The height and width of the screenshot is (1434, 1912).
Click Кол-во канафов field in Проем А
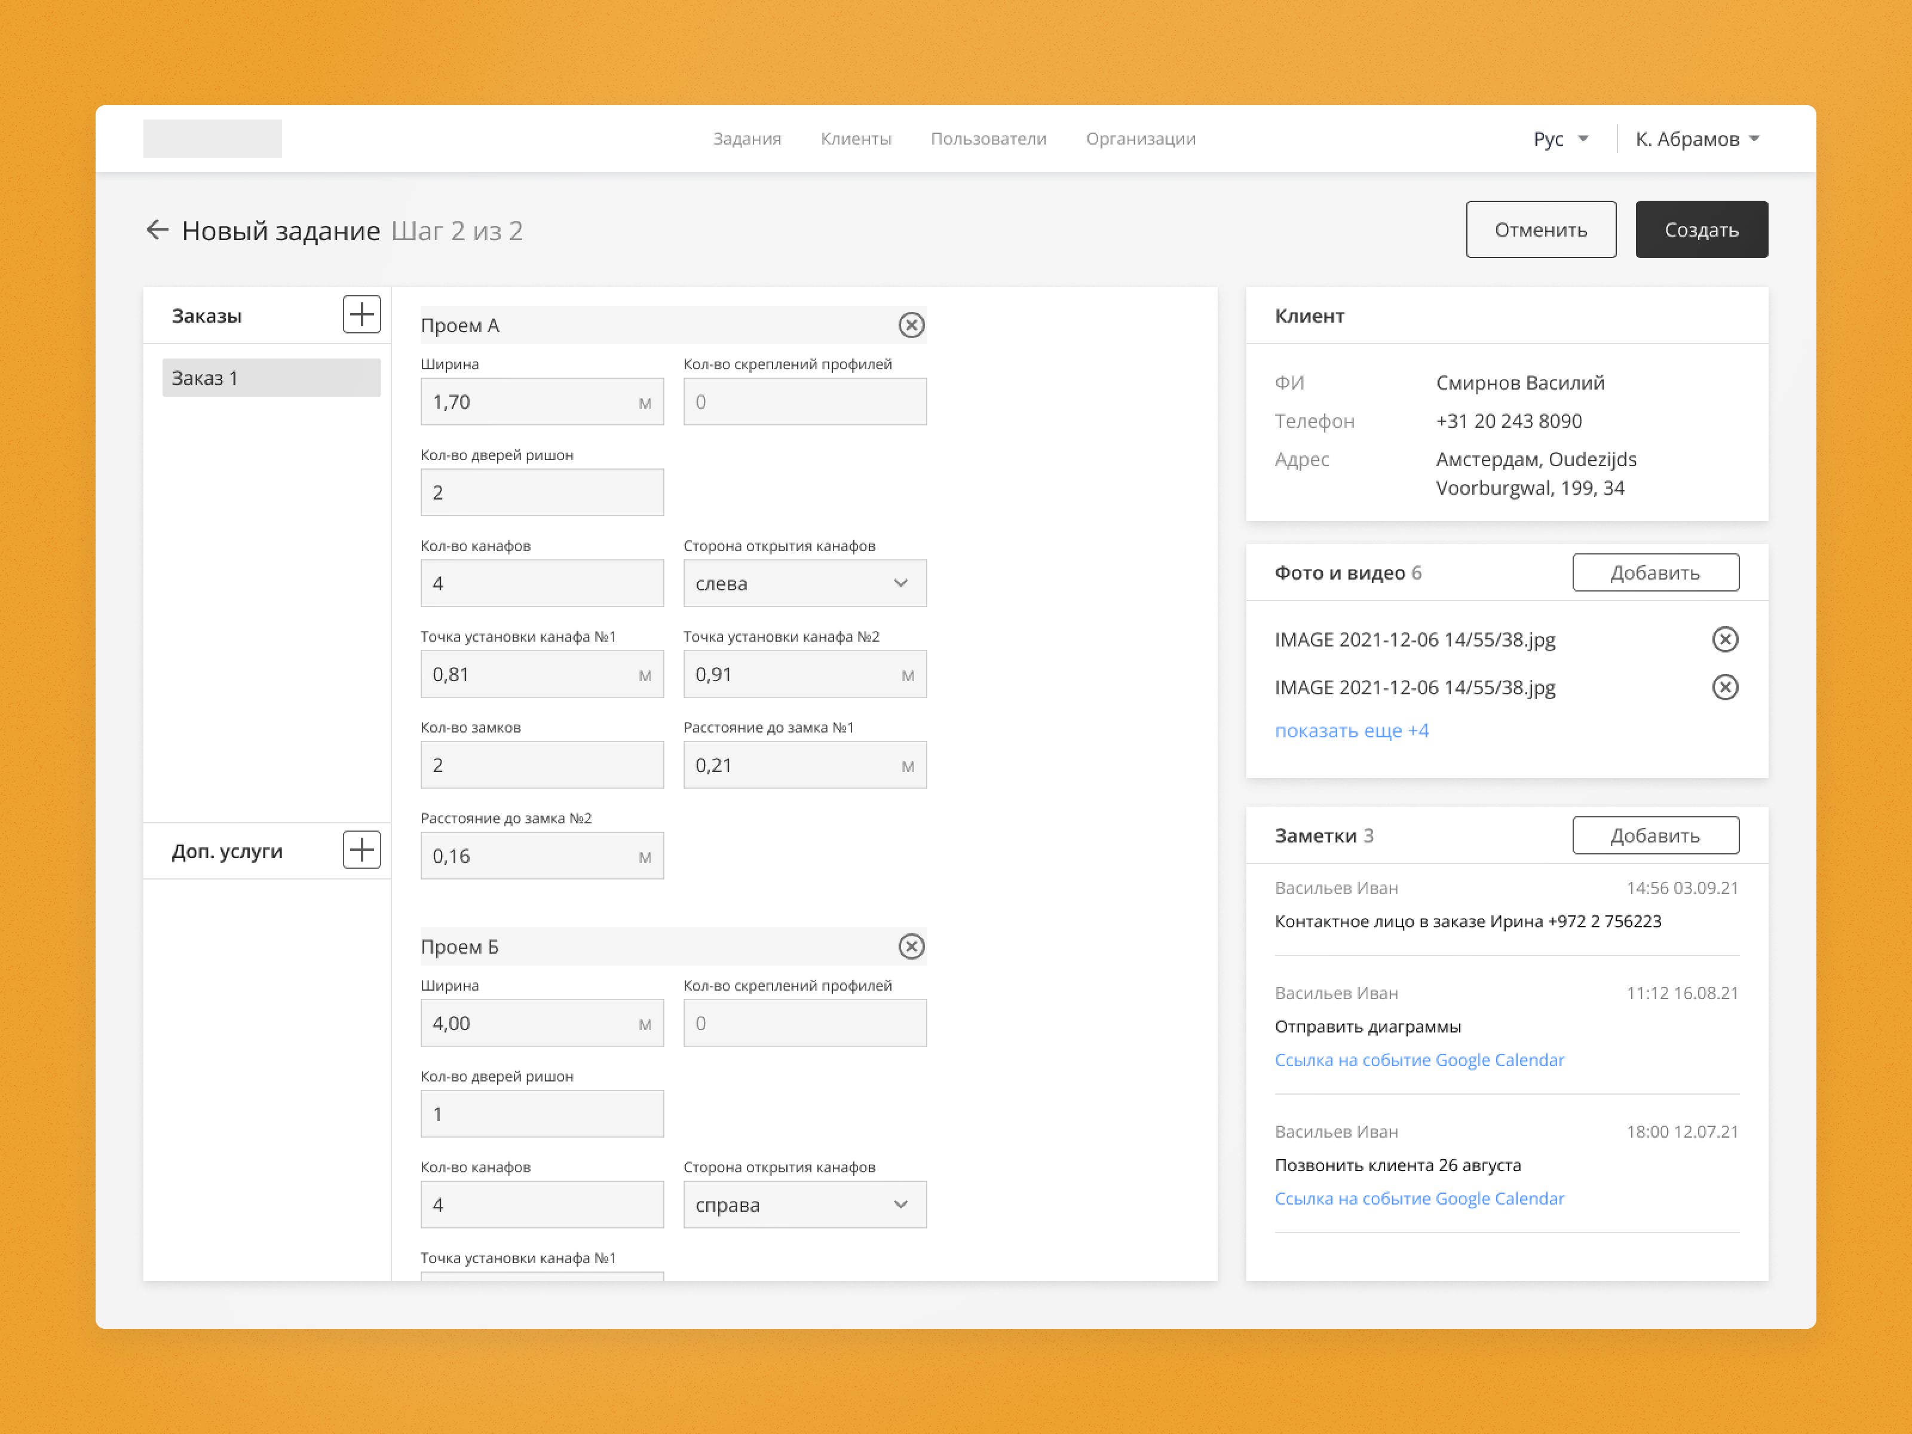pos(542,583)
